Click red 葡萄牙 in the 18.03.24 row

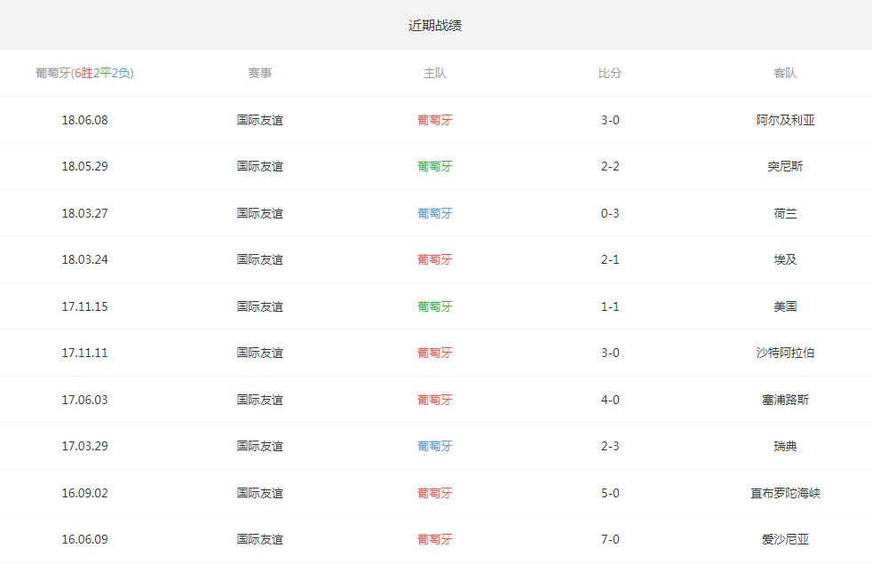click(435, 259)
